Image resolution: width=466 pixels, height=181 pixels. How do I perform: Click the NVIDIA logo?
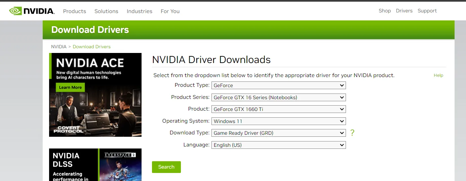click(32, 11)
